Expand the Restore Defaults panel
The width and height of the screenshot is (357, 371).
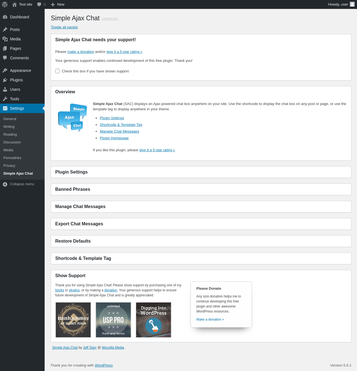[201, 241]
